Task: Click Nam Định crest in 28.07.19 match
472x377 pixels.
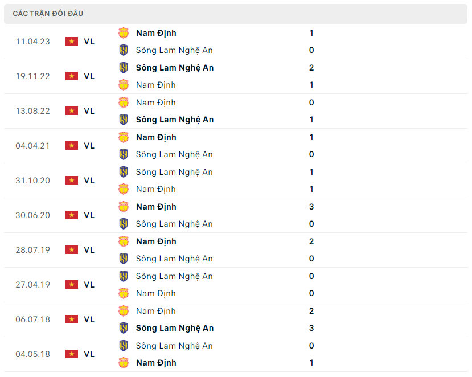Action: click(x=124, y=241)
